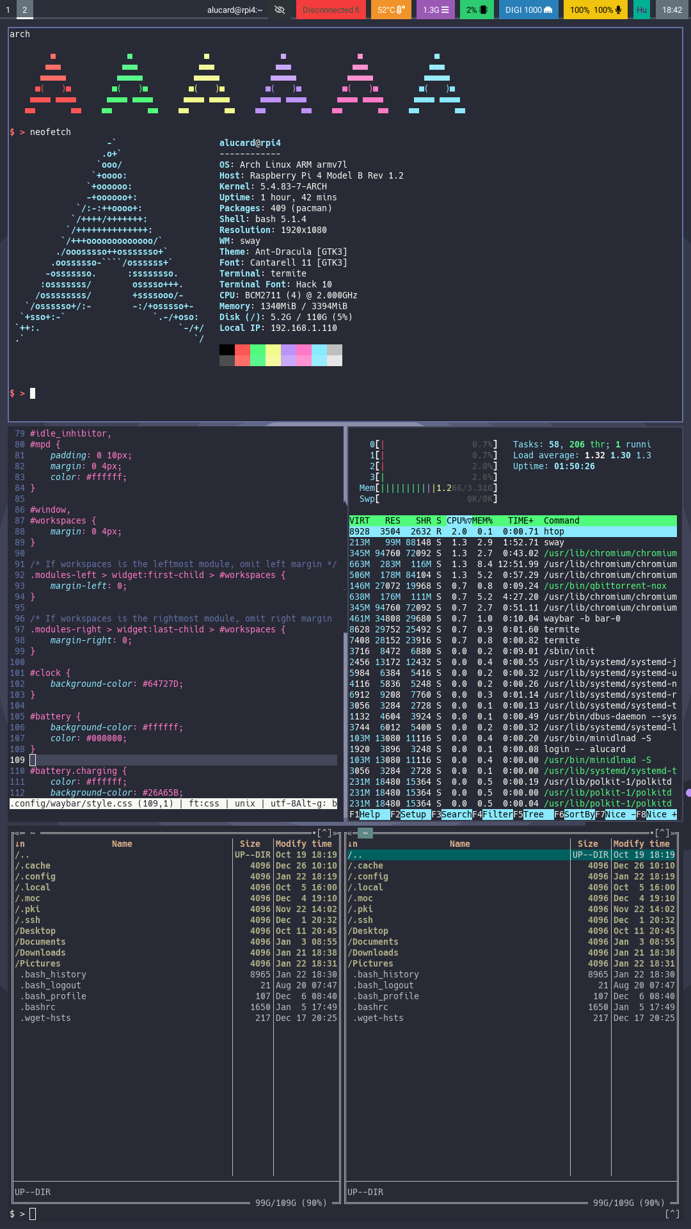The image size is (691, 1229).
Task: Select /.config folder in left mc panel
Action: [x=175, y=876]
